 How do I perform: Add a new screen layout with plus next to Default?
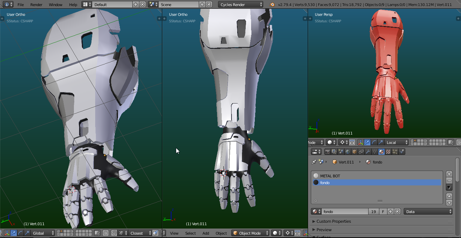pos(136,4)
